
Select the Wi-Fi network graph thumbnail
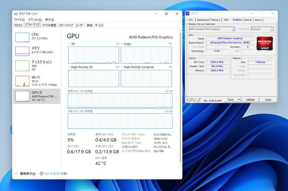pos(22,81)
